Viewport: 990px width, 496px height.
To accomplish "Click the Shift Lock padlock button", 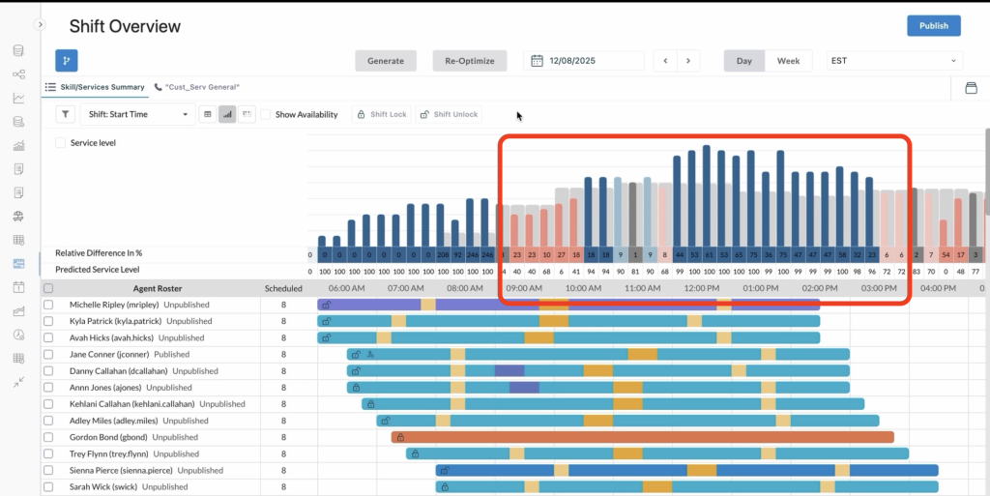I will (382, 114).
